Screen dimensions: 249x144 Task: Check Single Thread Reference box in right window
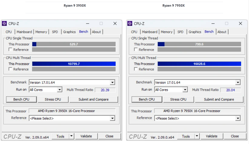point(136,50)
